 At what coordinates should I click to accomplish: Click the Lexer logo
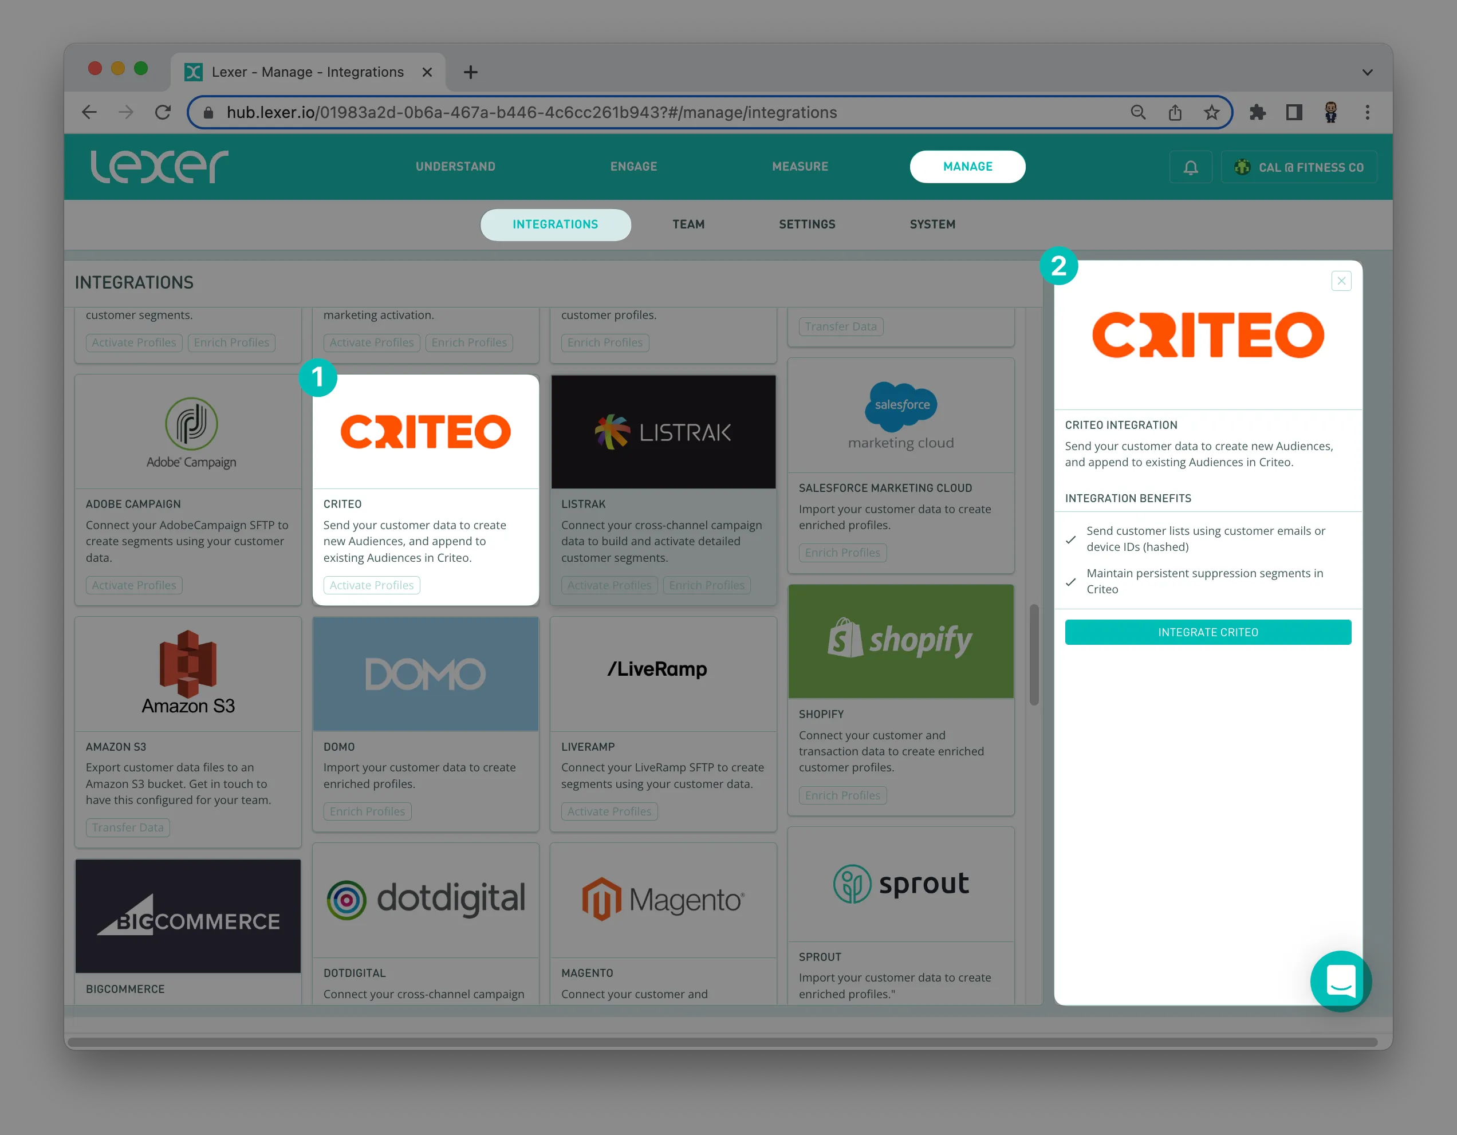[x=159, y=167]
